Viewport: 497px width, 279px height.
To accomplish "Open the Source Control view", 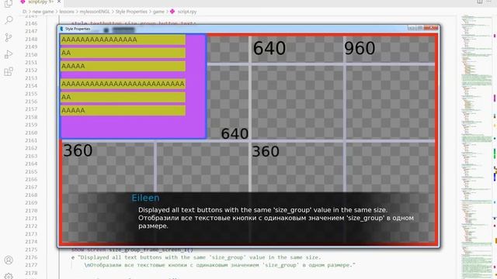I will click(9, 37).
